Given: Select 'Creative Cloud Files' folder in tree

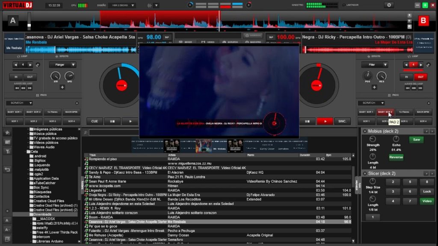Looking at the screenshot, I should coord(49,201).
